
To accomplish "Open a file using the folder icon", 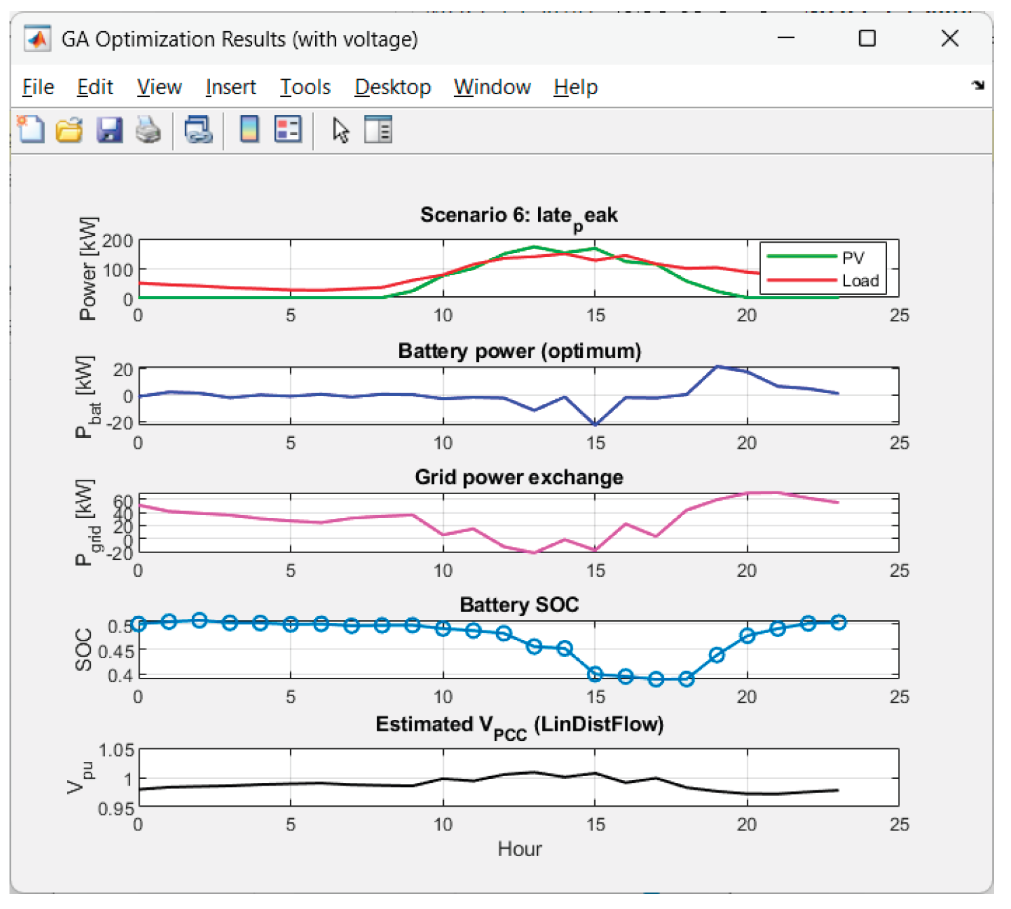I will (x=68, y=129).
